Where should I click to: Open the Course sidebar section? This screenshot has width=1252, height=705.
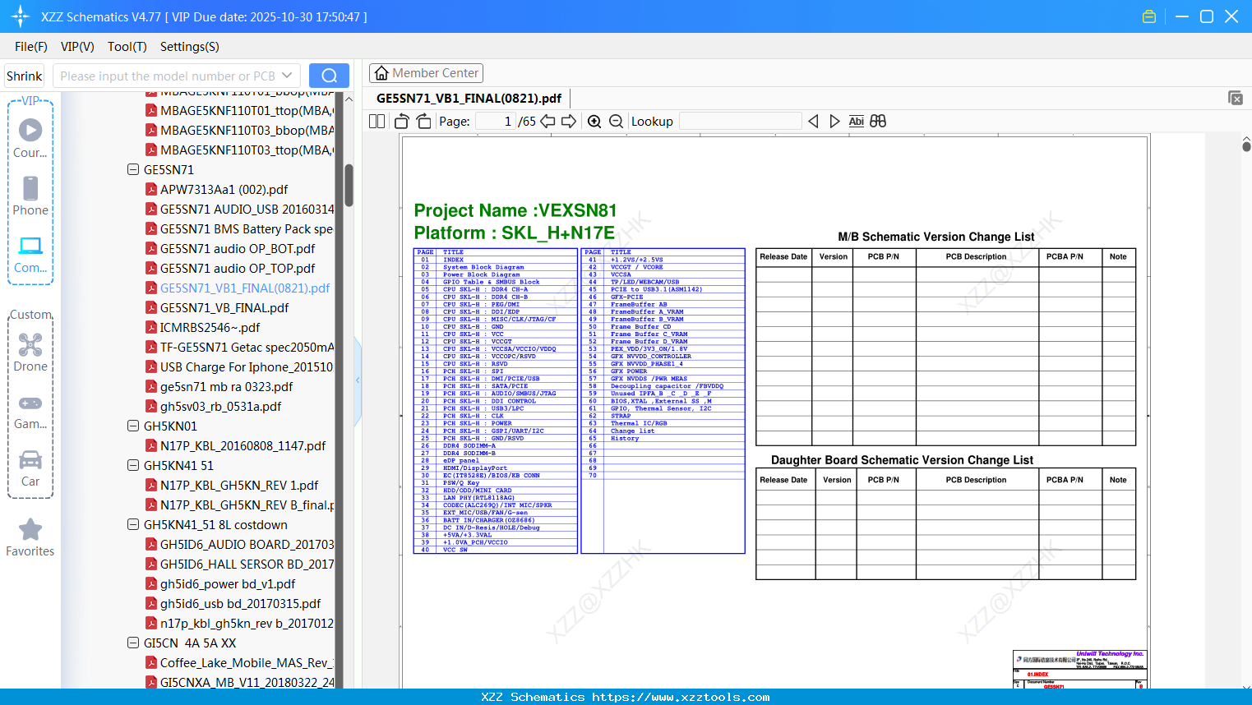pyautogui.click(x=30, y=138)
